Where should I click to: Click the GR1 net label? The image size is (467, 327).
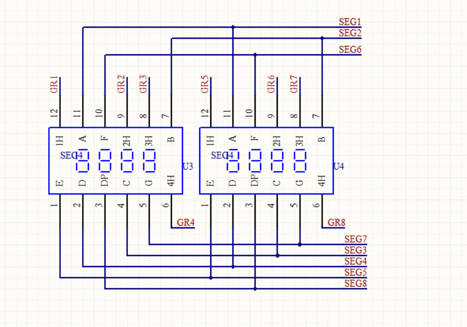click(54, 85)
